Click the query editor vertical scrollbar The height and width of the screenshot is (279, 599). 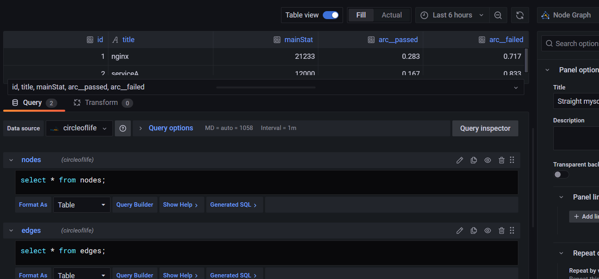(533, 177)
